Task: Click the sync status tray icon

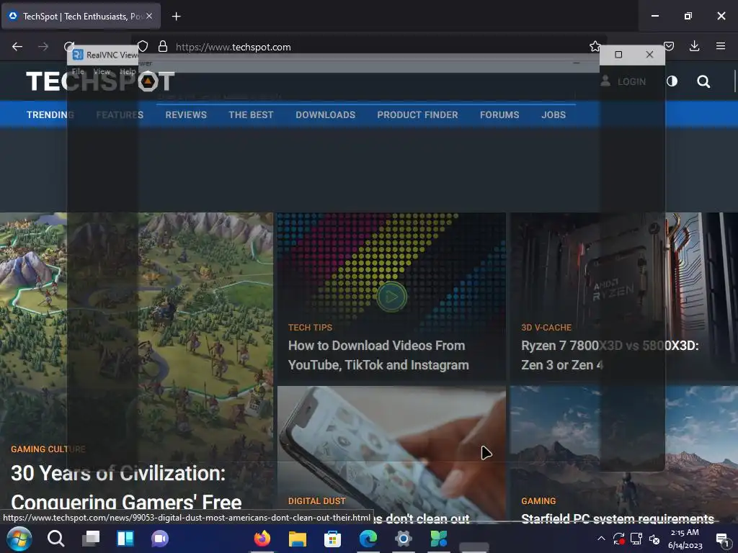Action: tap(618, 539)
